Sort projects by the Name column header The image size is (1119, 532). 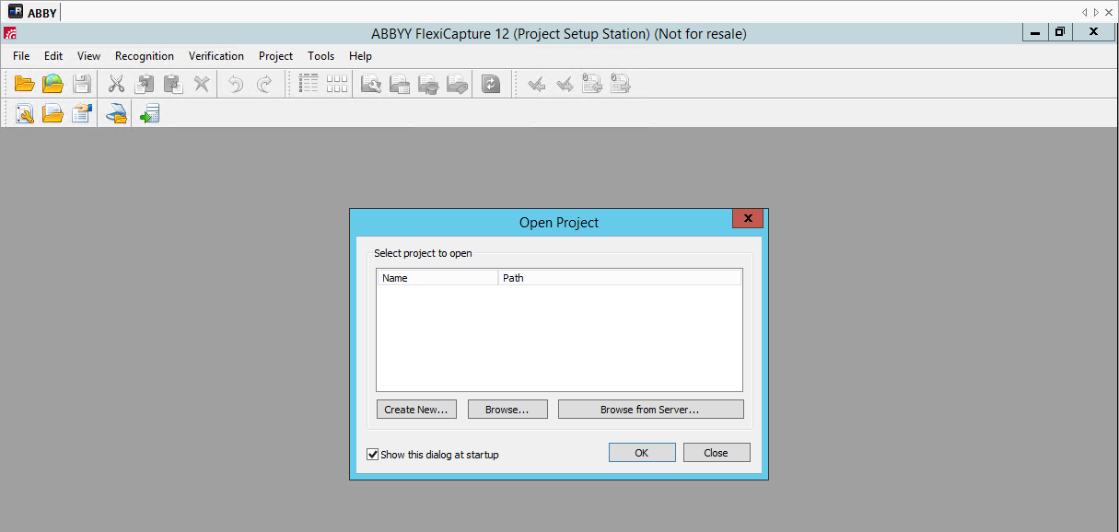437,277
